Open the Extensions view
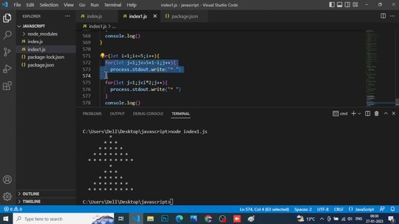This screenshot has width=399, height=224. [7, 86]
